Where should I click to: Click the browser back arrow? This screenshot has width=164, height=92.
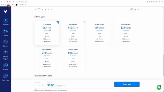(x=2, y=2)
